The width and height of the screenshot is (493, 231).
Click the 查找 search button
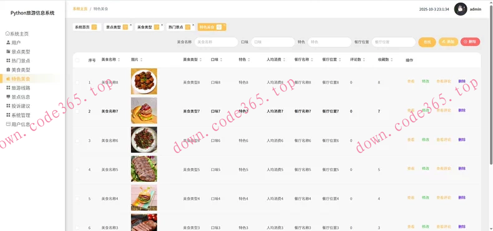[x=427, y=42]
